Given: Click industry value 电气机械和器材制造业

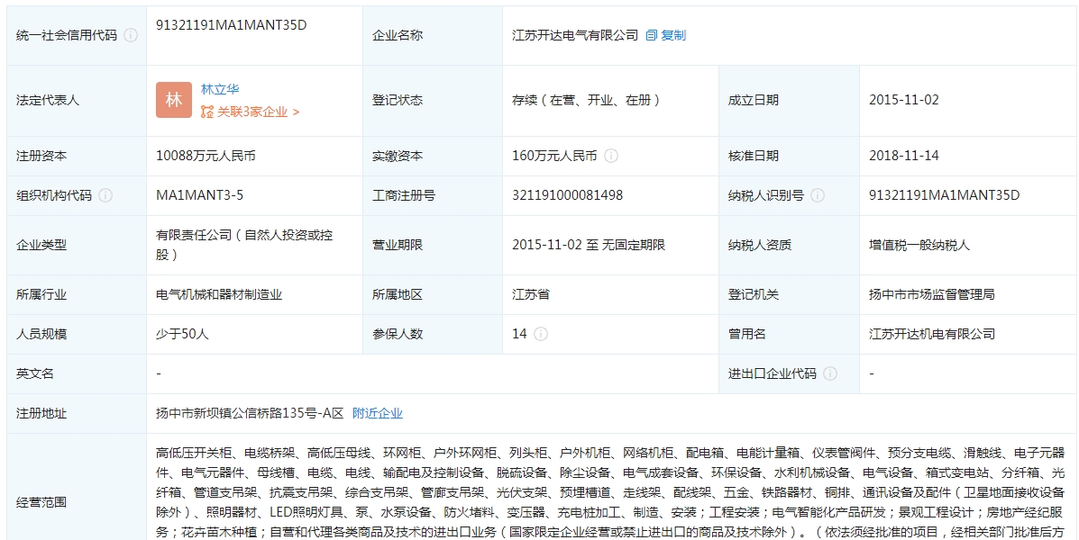Looking at the screenshot, I should click(219, 294).
